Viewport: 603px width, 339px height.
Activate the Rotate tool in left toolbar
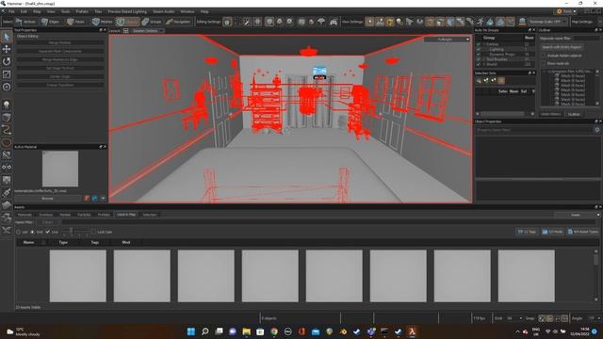[x=7, y=61]
